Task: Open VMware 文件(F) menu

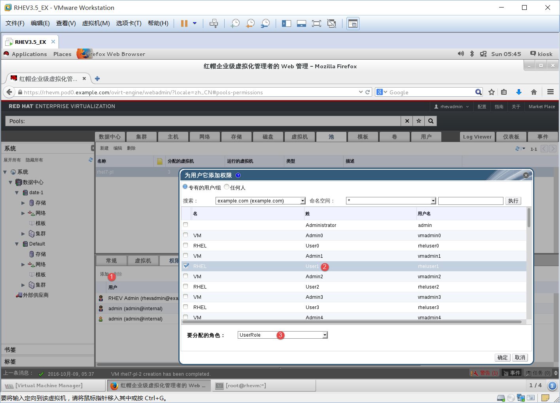Action: pos(15,23)
